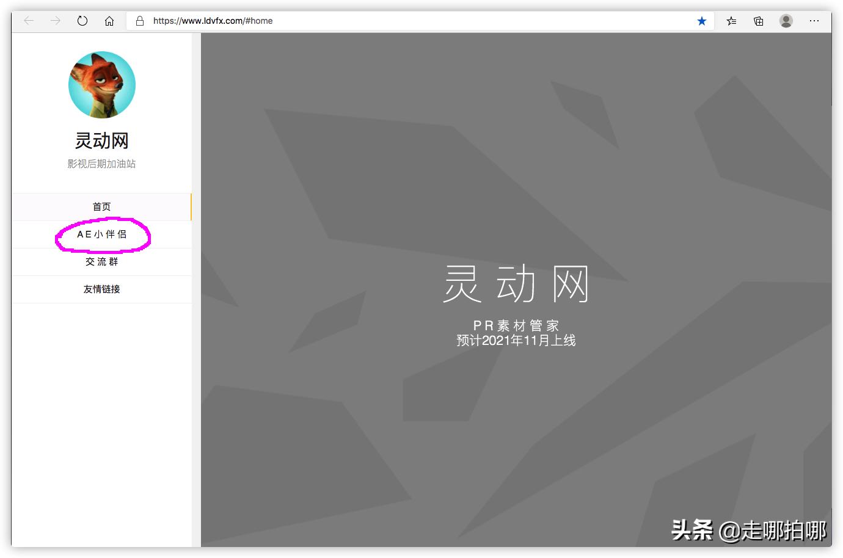Open the AE小伴侣 page from the sidebar
The height and width of the screenshot is (558, 843).
click(101, 234)
